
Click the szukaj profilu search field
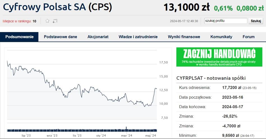[x=226, y=21]
